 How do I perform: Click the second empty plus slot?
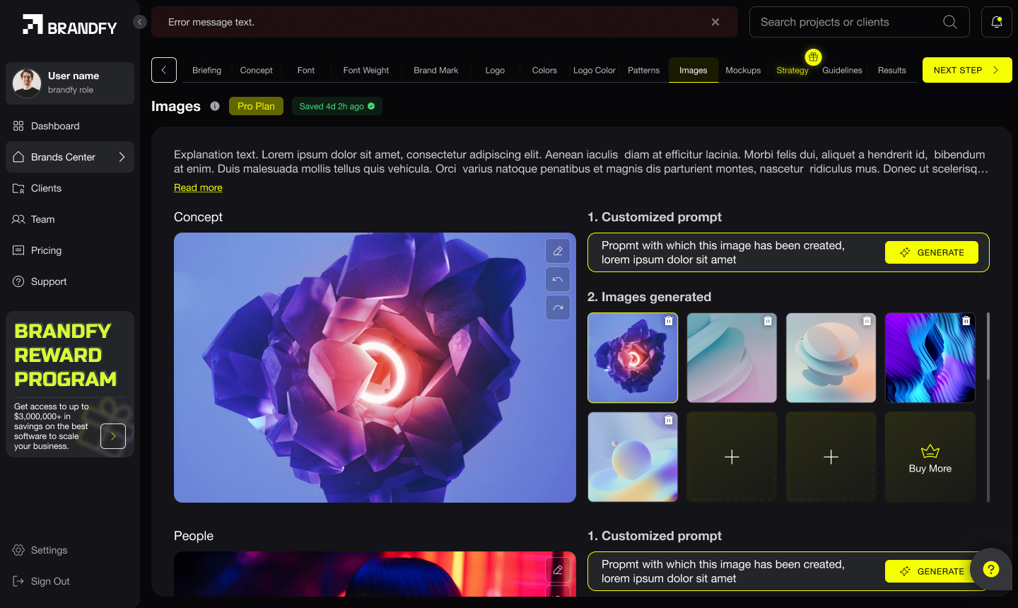pos(831,457)
